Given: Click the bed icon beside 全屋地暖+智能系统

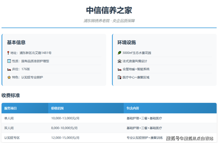Looking at the screenshot, I should (x=119, y=69).
